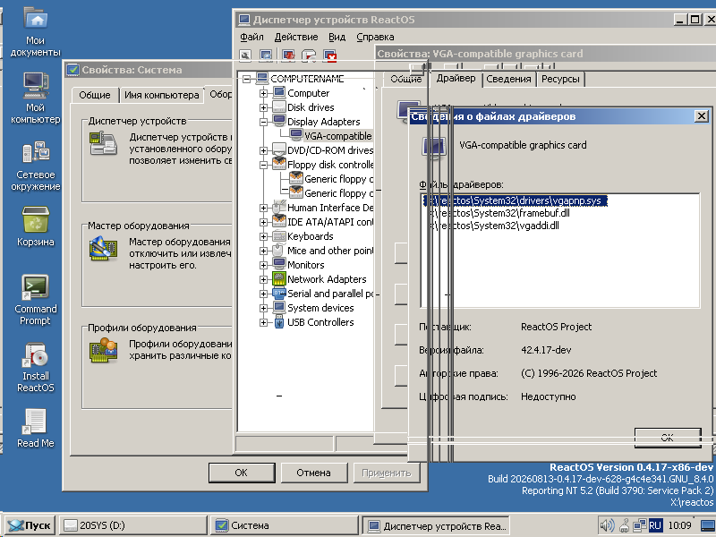Screen dimensions: 716x537
Task: Switch to Сведения tab in VGA properties
Action: 508,79
